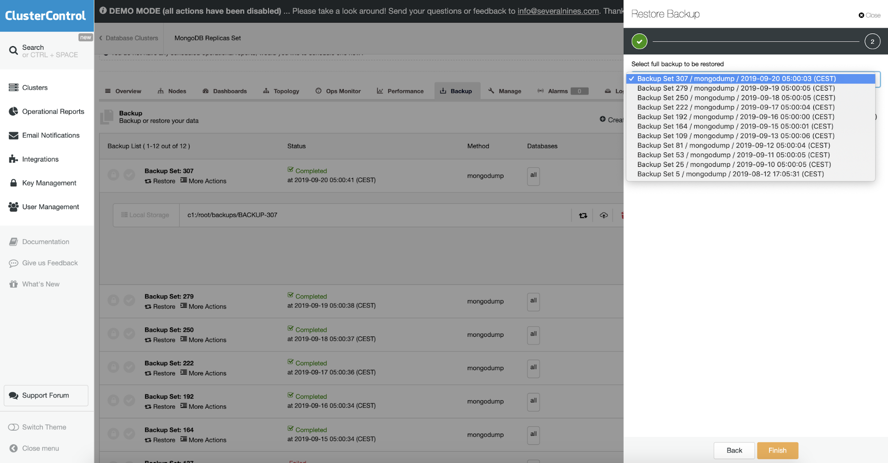Screen dimensions: 888x463
Task: Click the Search magnifier icon in sidebar
Action: coord(13,51)
